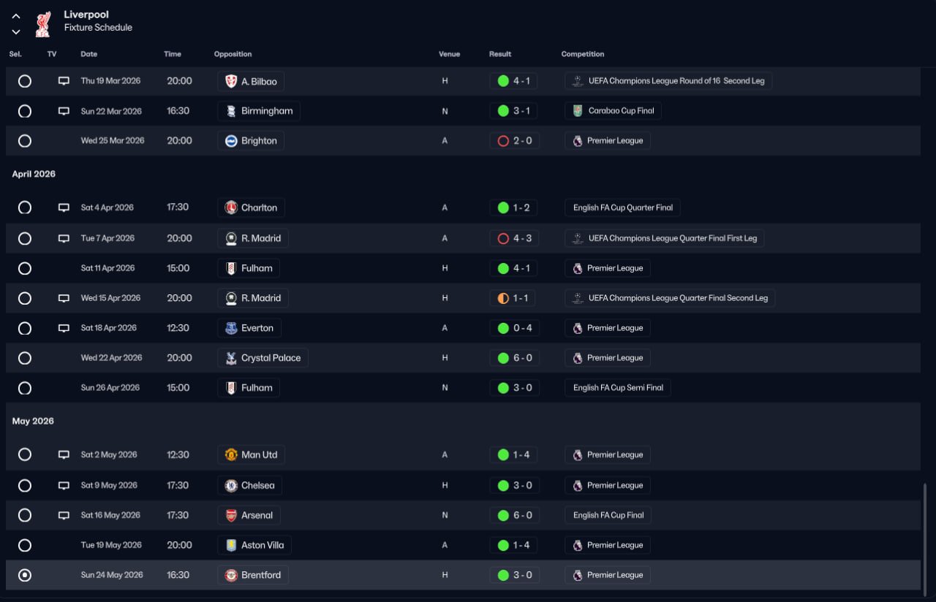The height and width of the screenshot is (602, 936).
Task: Click the A. Bilbao club badge
Action: [x=231, y=81]
